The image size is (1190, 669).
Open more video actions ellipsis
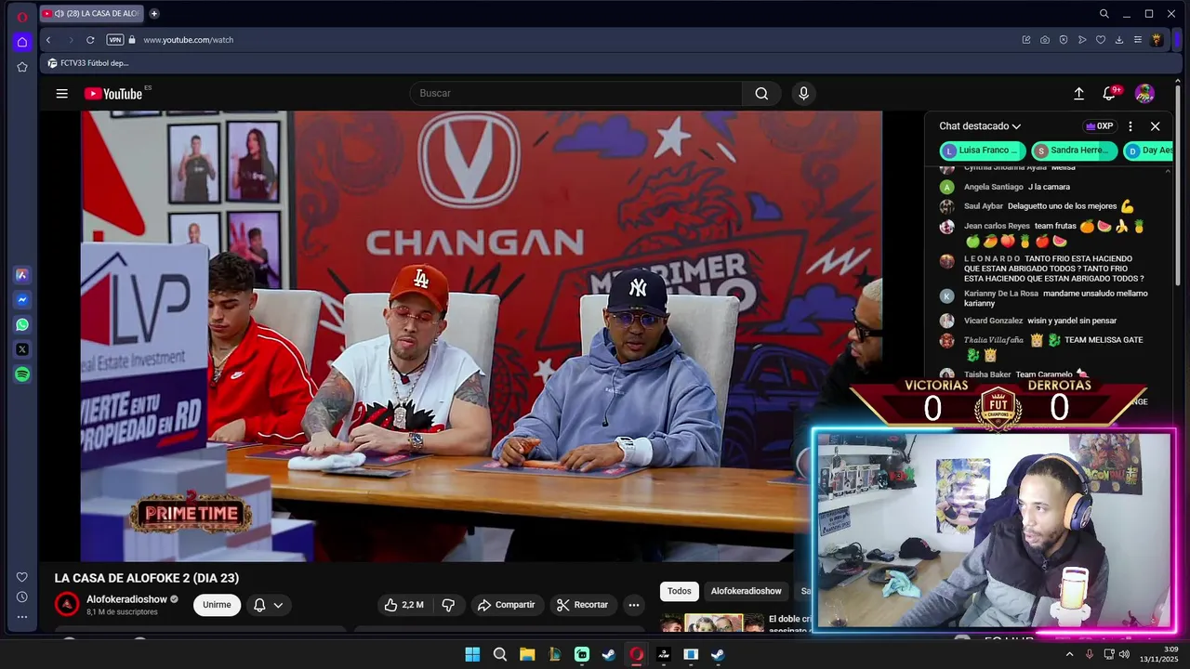634,605
